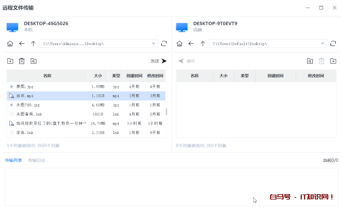
Task: Click the remote panel home icon
Action: (x=180, y=44)
